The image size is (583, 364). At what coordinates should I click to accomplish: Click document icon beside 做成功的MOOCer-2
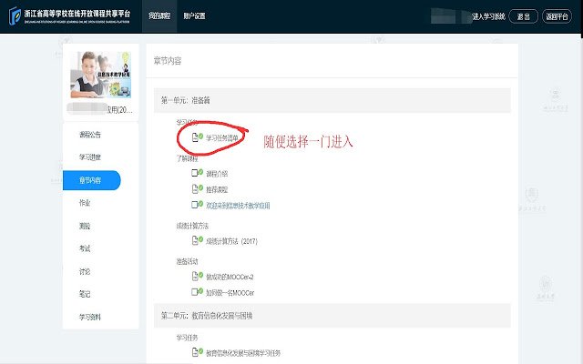(x=194, y=277)
